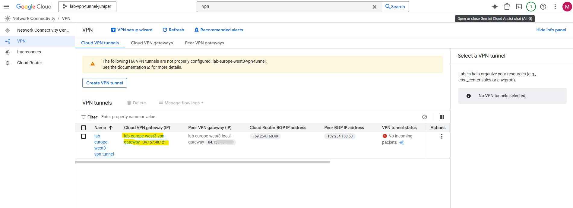The width and height of the screenshot is (573, 208).
Task: Click the Name sort ascending arrow
Action: pos(111,128)
